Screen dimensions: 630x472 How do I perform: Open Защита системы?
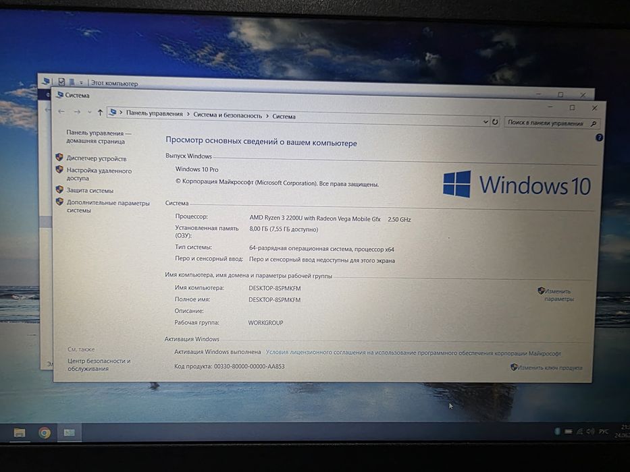click(x=90, y=191)
